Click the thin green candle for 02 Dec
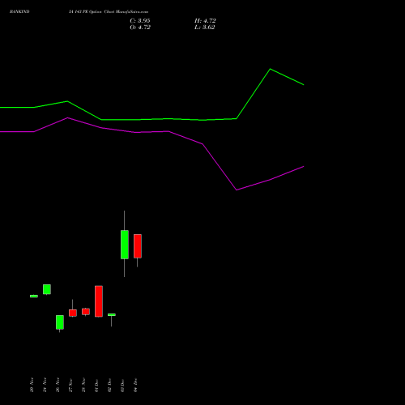Viewport: 405px width, 405px height. tap(112, 315)
